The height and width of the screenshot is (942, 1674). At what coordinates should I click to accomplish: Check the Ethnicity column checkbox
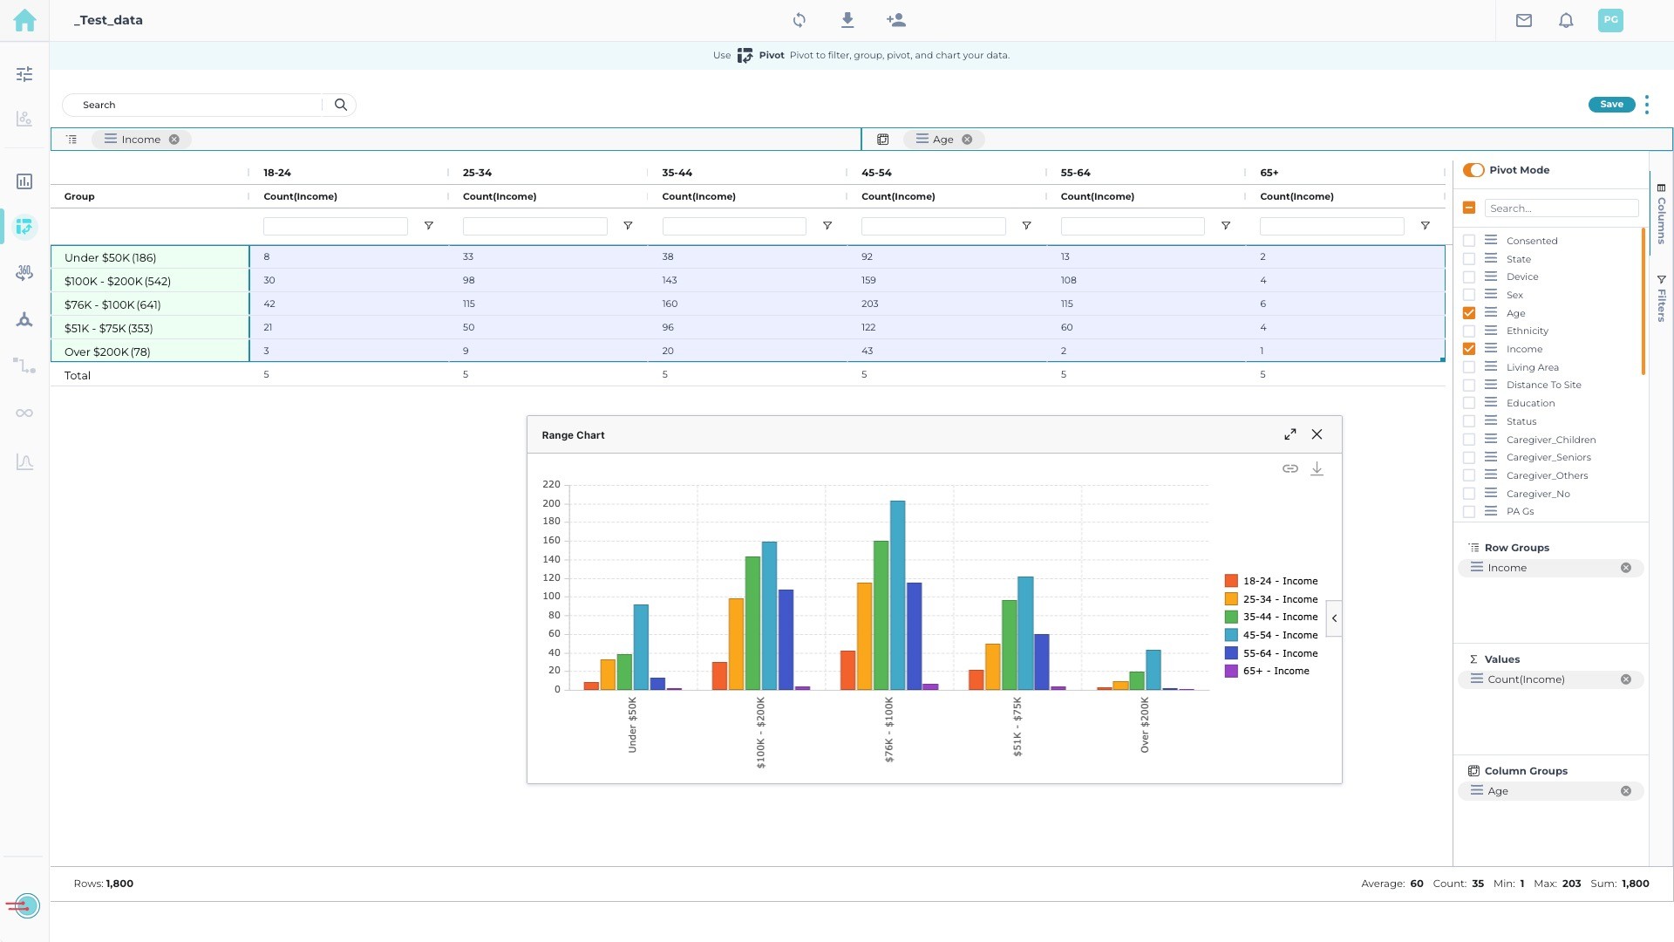pyautogui.click(x=1469, y=331)
